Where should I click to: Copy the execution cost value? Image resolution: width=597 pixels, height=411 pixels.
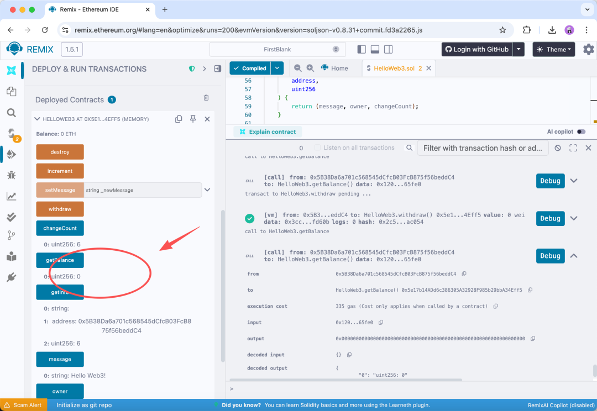496,307
